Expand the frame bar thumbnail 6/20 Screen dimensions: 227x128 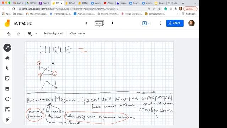99,23
